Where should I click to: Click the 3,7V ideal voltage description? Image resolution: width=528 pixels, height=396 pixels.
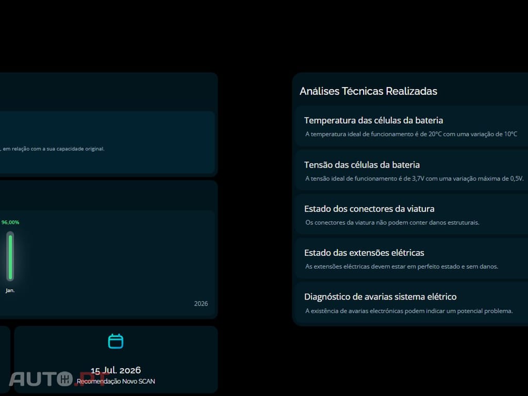(x=414, y=178)
